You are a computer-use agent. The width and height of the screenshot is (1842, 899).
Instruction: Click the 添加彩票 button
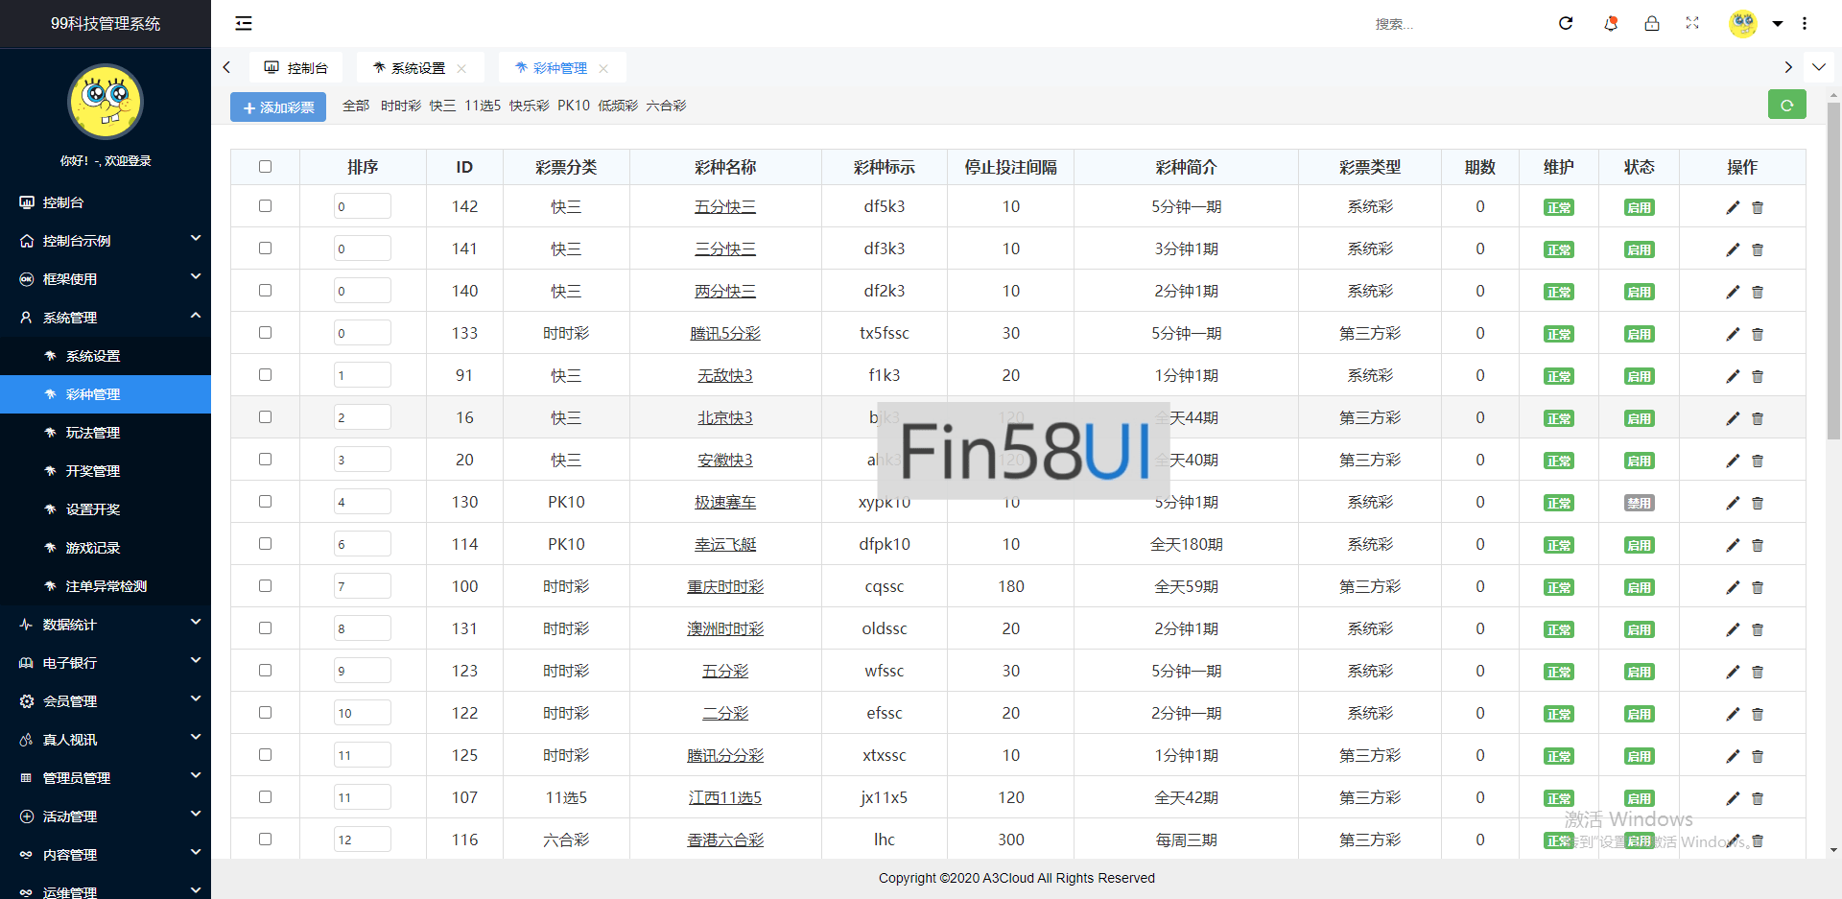(x=277, y=106)
